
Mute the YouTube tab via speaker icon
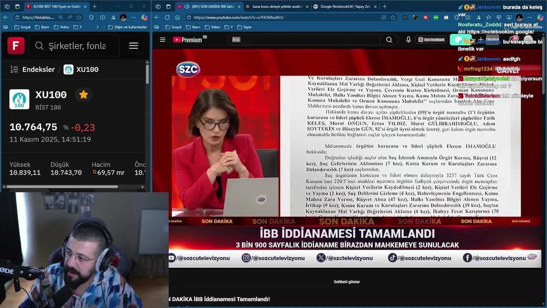click(187, 6)
